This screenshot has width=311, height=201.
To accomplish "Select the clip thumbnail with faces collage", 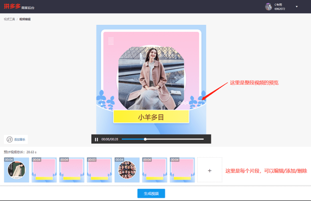I will (x=127, y=170).
